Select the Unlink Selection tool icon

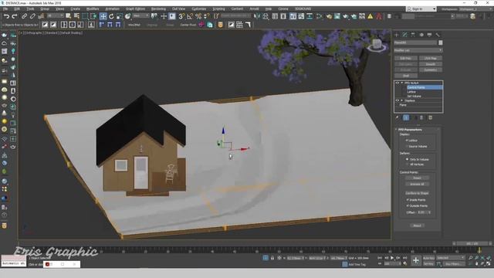[32, 16]
